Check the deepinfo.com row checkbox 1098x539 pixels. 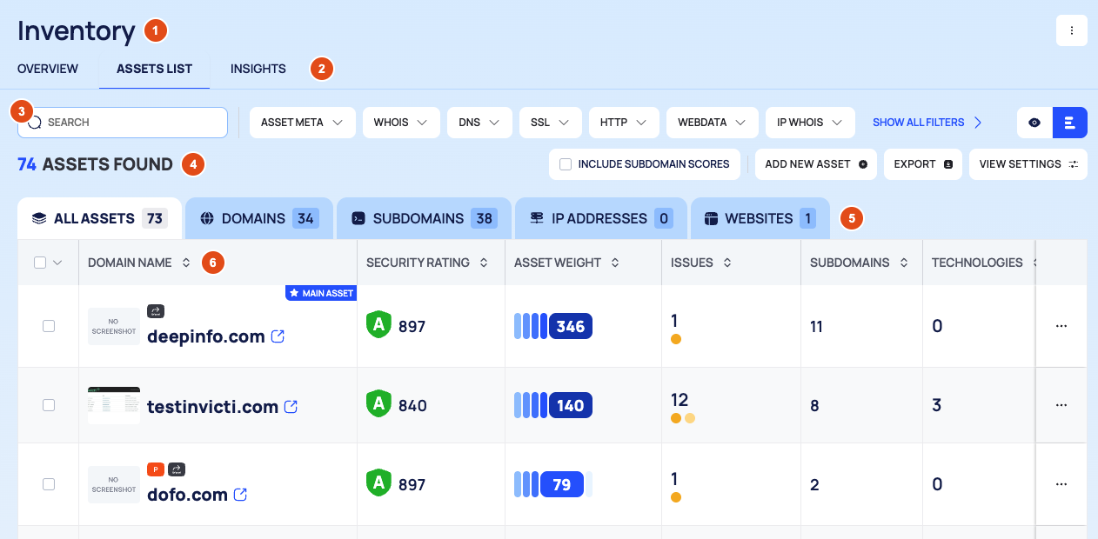pos(49,326)
